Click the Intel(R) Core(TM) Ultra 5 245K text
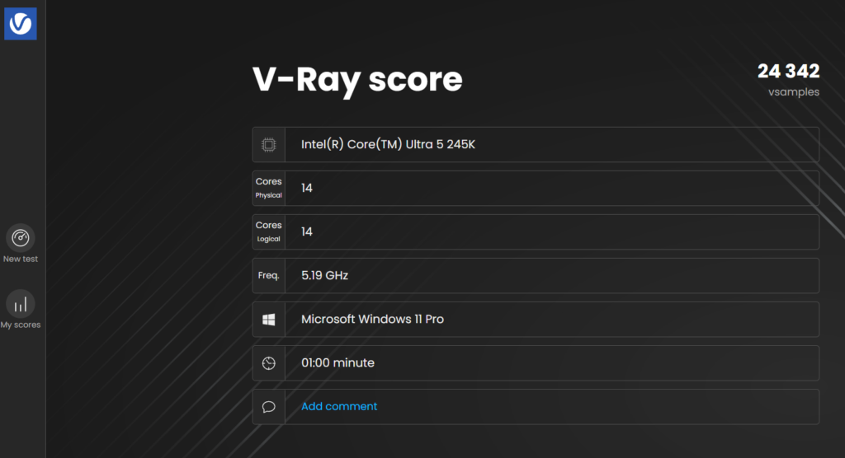 coord(388,144)
